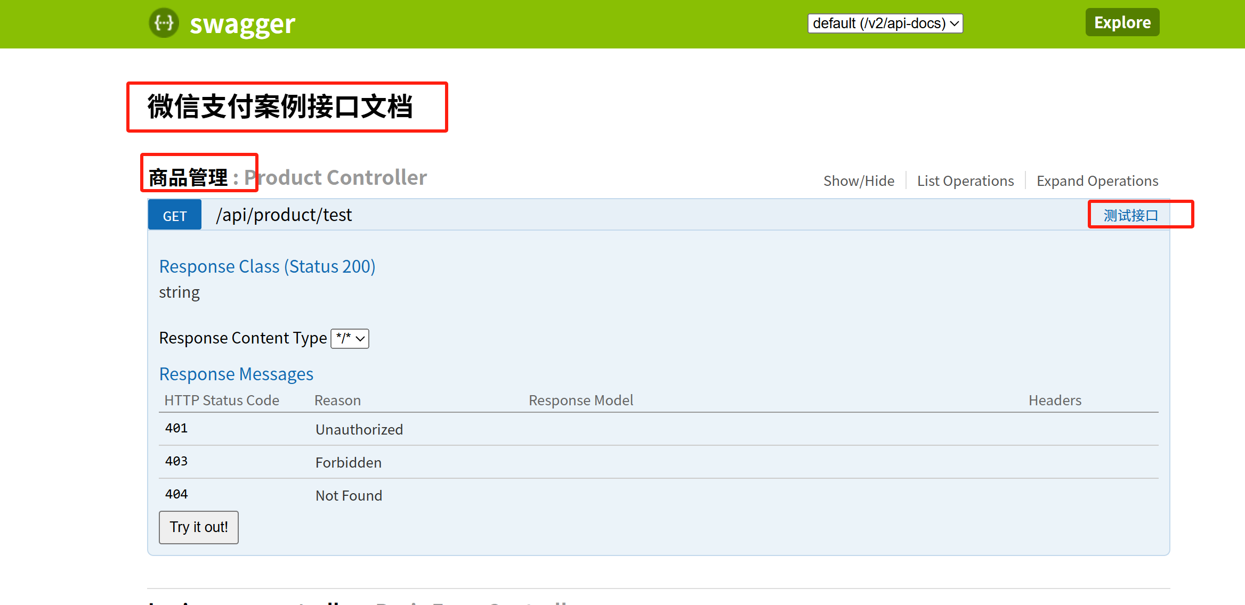Open the default /v2/api-docs dropdown
Screen dimensions: 1245x605
click(x=885, y=23)
